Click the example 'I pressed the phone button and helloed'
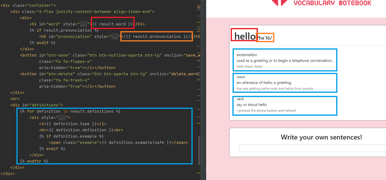This screenshot has height=180, width=386. point(266,111)
